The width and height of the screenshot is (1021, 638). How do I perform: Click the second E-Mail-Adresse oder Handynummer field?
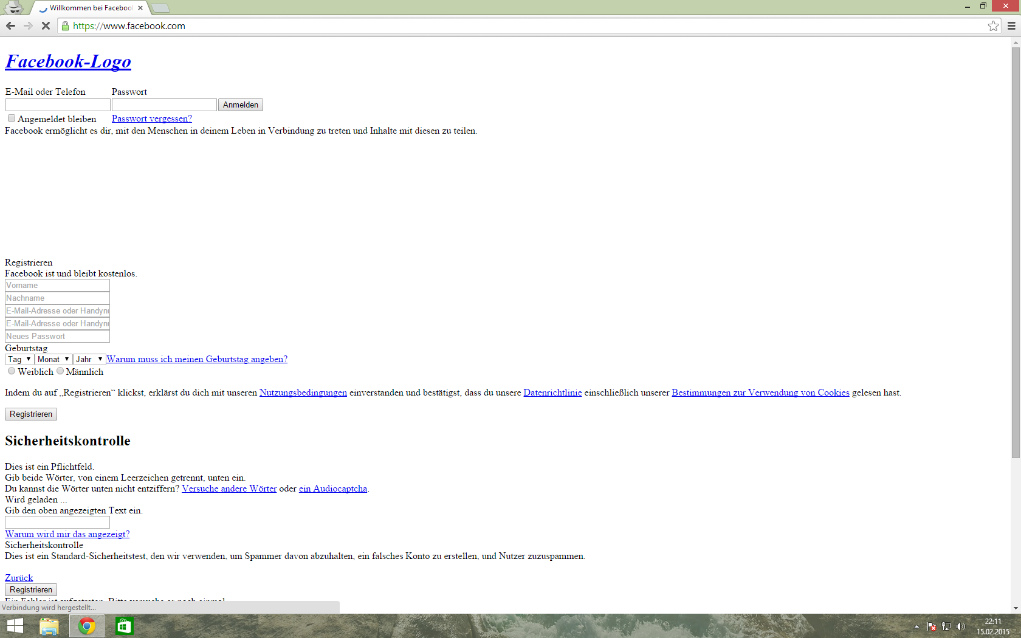point(57,323)
